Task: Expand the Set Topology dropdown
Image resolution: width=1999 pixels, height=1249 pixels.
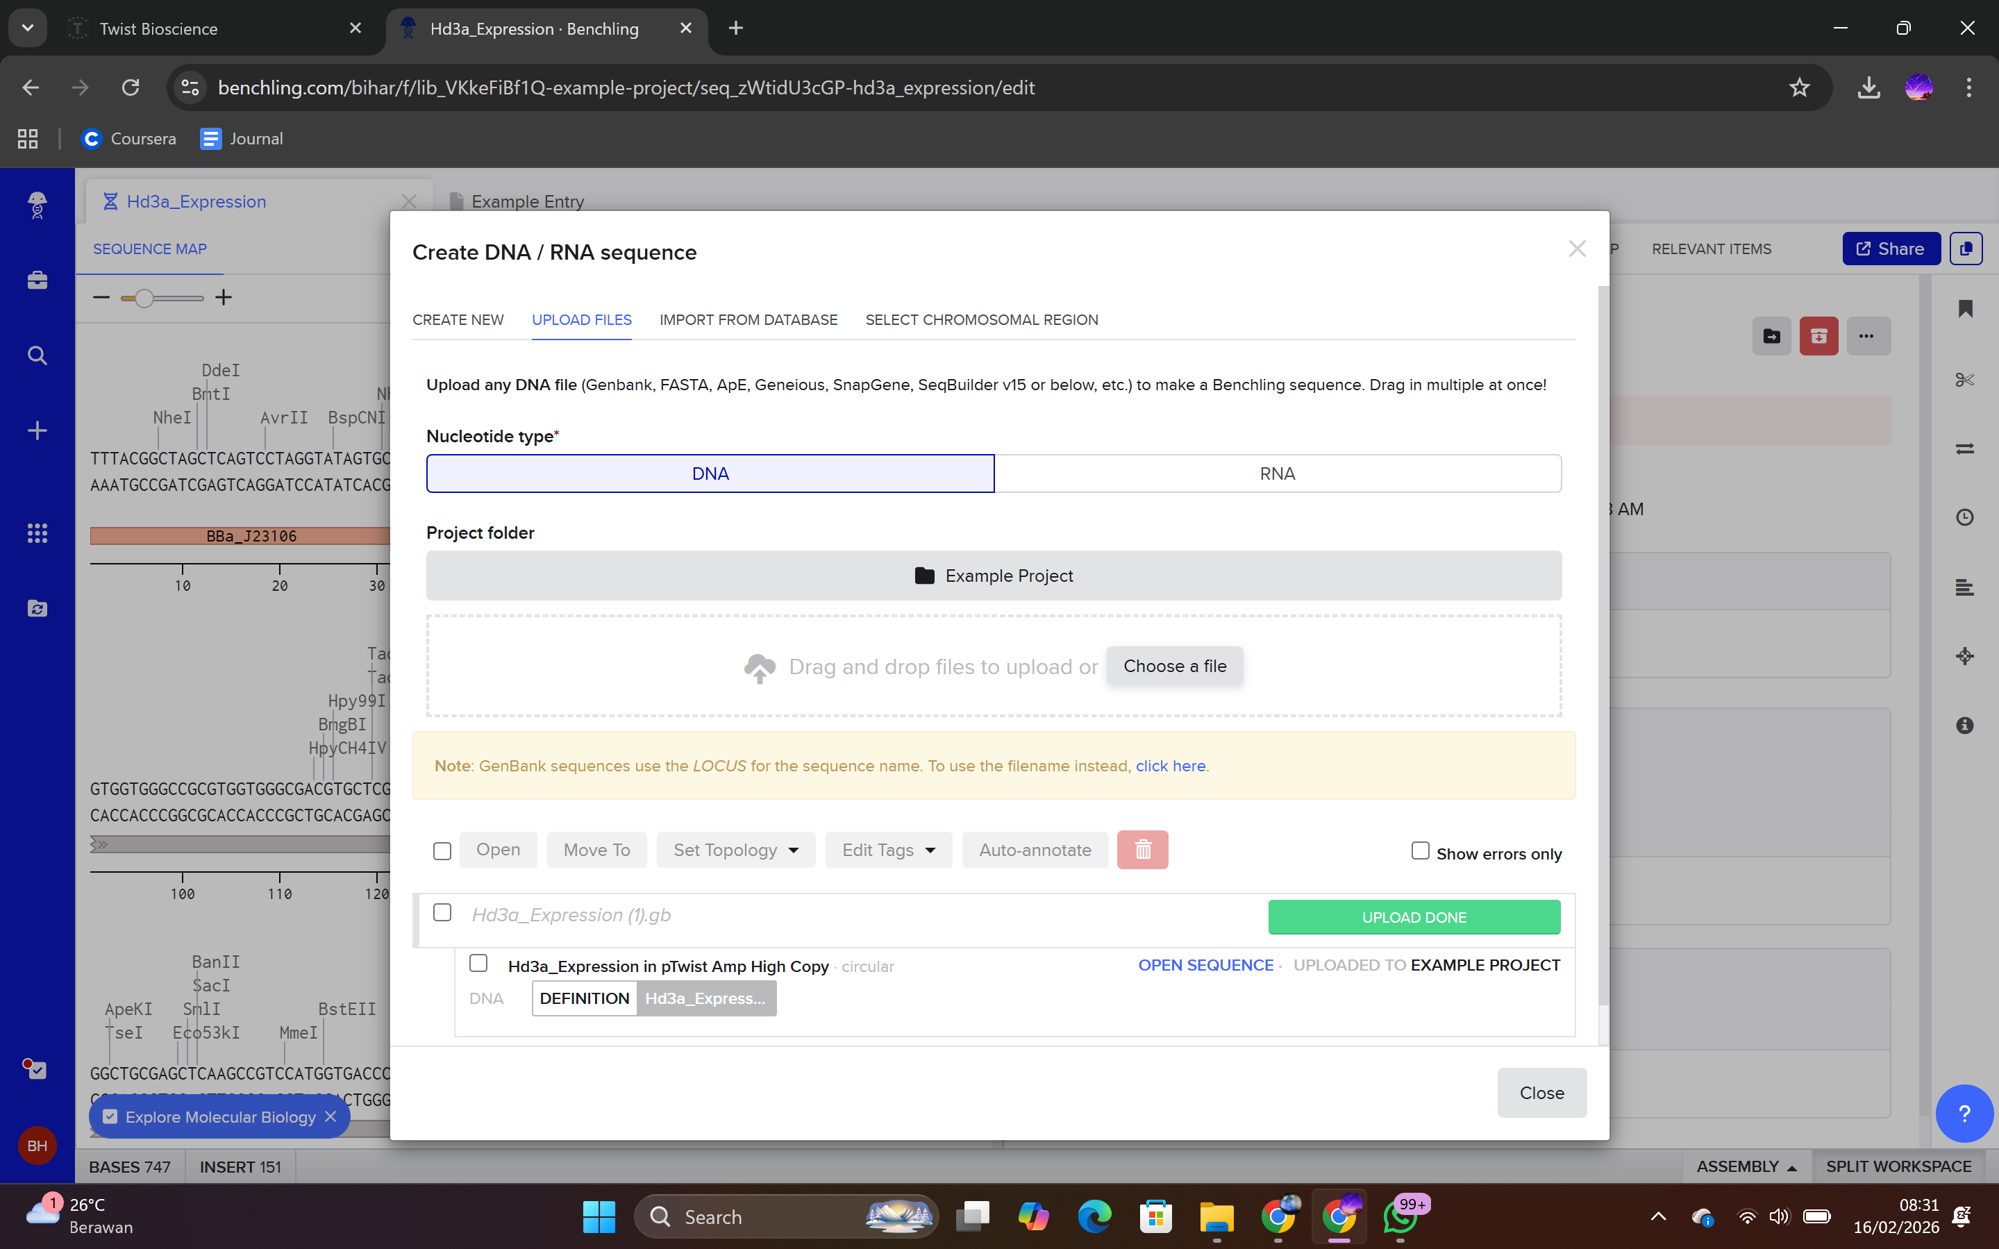Action: 735,850
